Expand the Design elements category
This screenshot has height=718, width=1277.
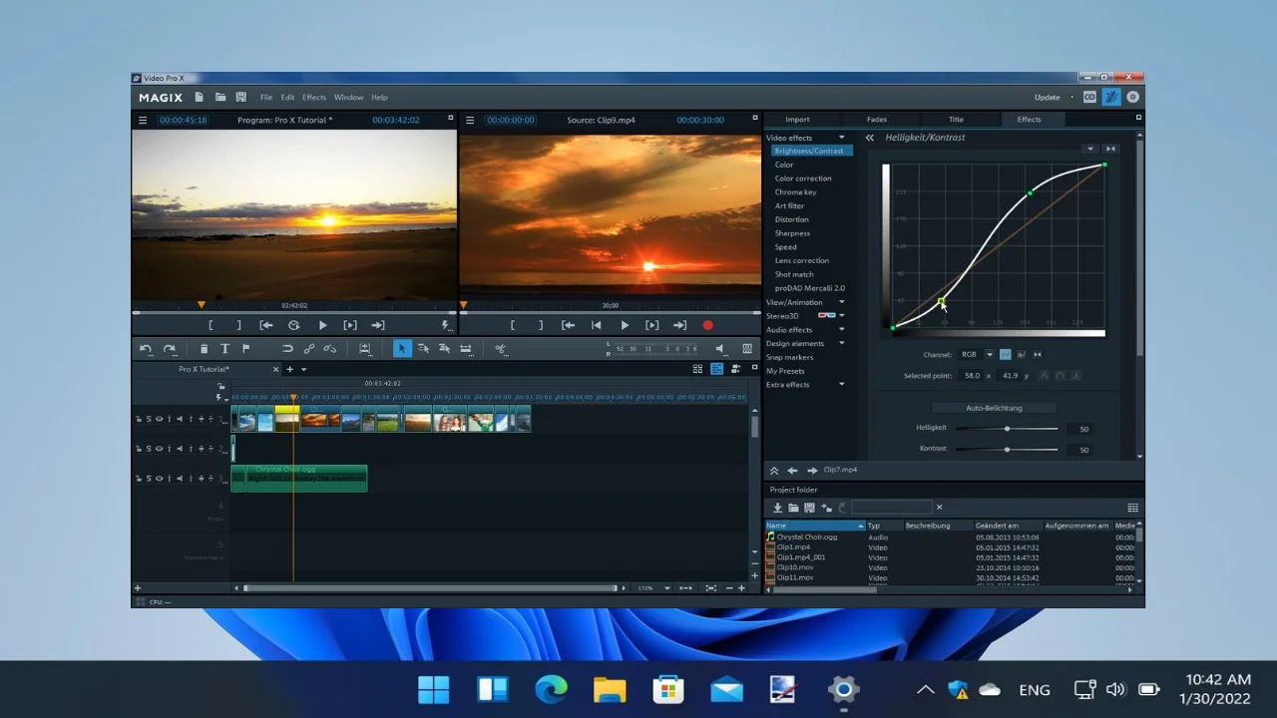pos(841,343)
